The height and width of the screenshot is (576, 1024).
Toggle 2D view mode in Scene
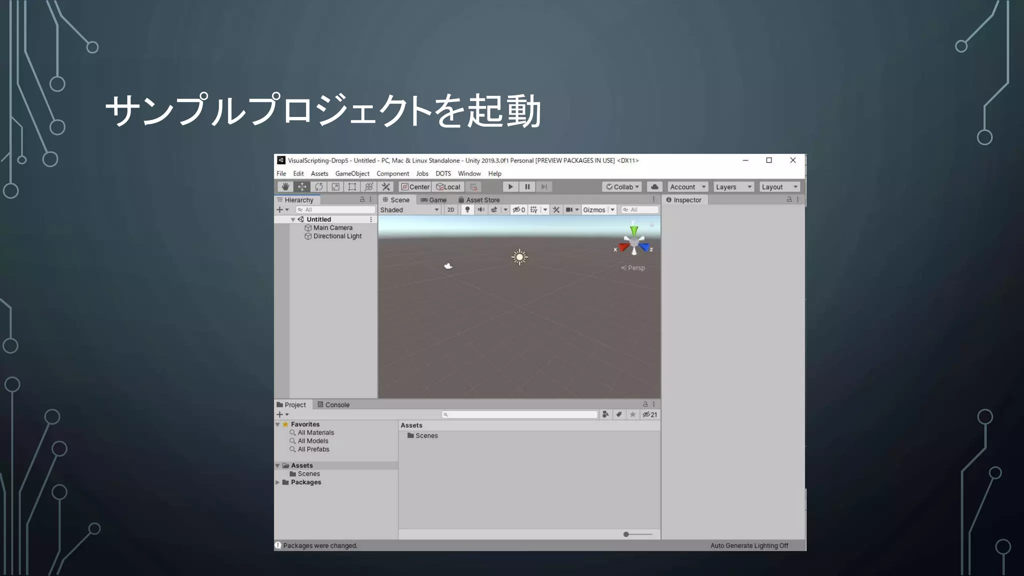(450, 210)
